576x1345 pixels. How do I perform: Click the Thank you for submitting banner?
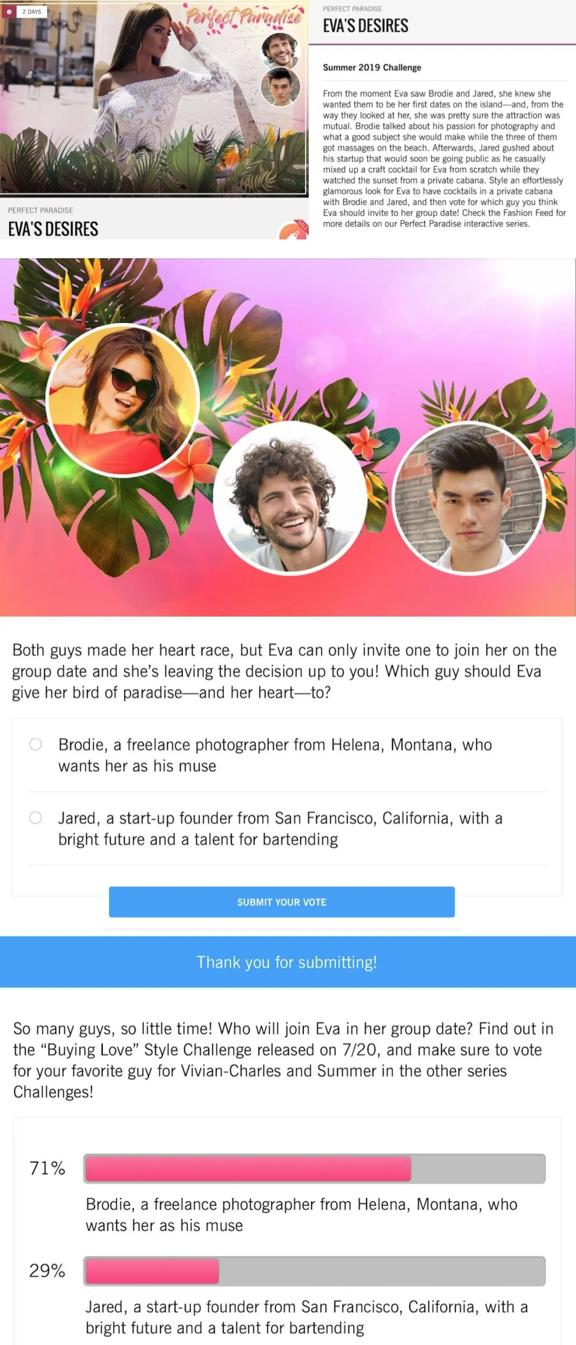pos(288,962)
